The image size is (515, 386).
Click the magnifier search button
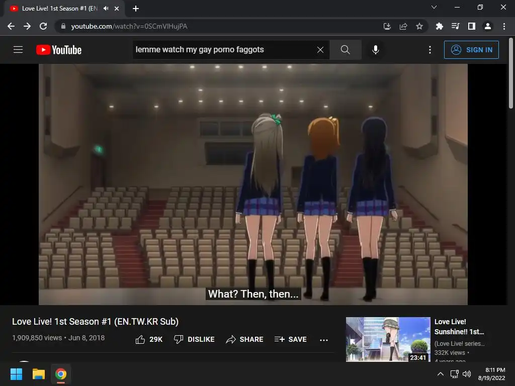click(x=345, y=50)
